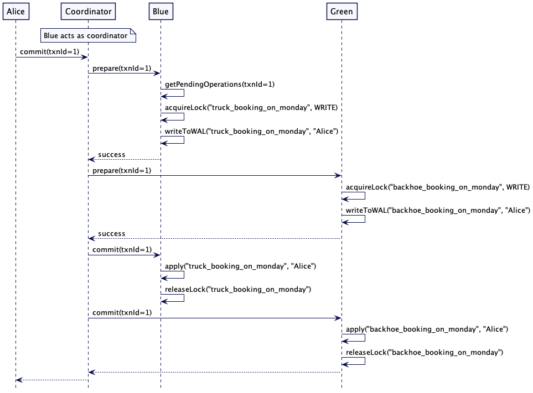Viewport: 533px width, 393px height.
Task: Click the self-loop arrow under getPendingOperations
Action: pos(178,93)
